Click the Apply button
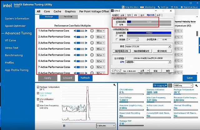Image resolution: width=200 pixels, height=130 pixels. (x=47, y=78)
